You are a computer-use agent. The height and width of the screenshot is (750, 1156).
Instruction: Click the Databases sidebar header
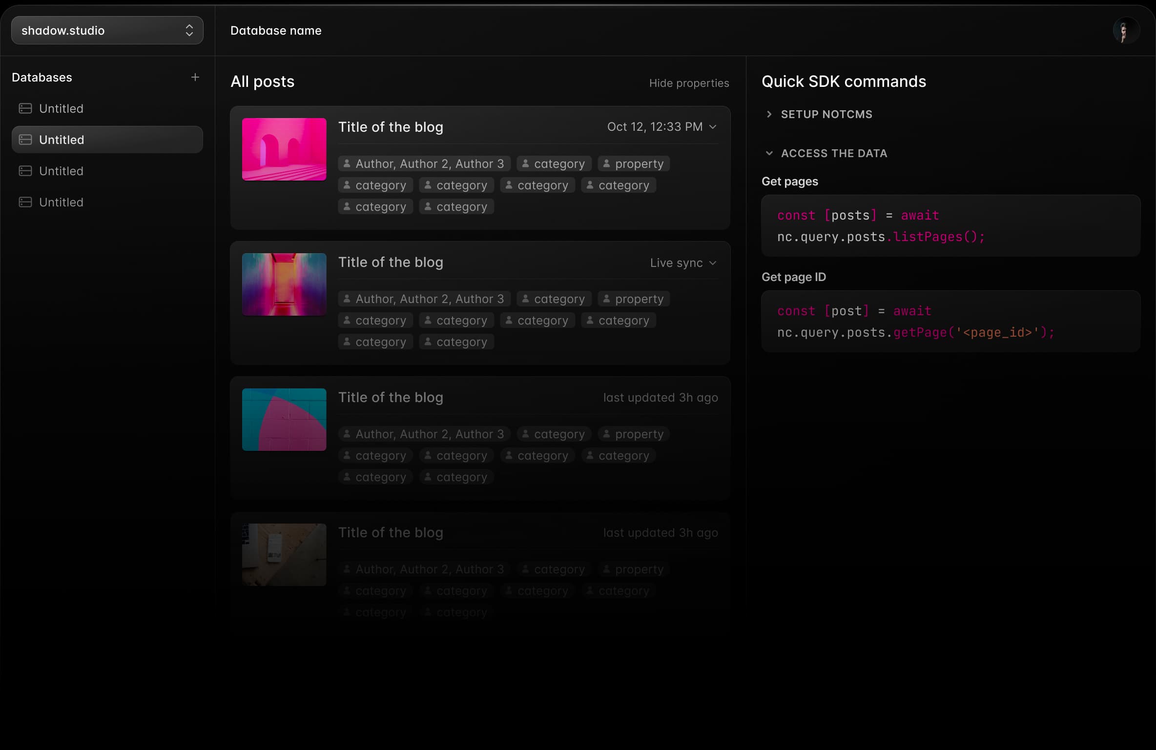pos(42,77)
